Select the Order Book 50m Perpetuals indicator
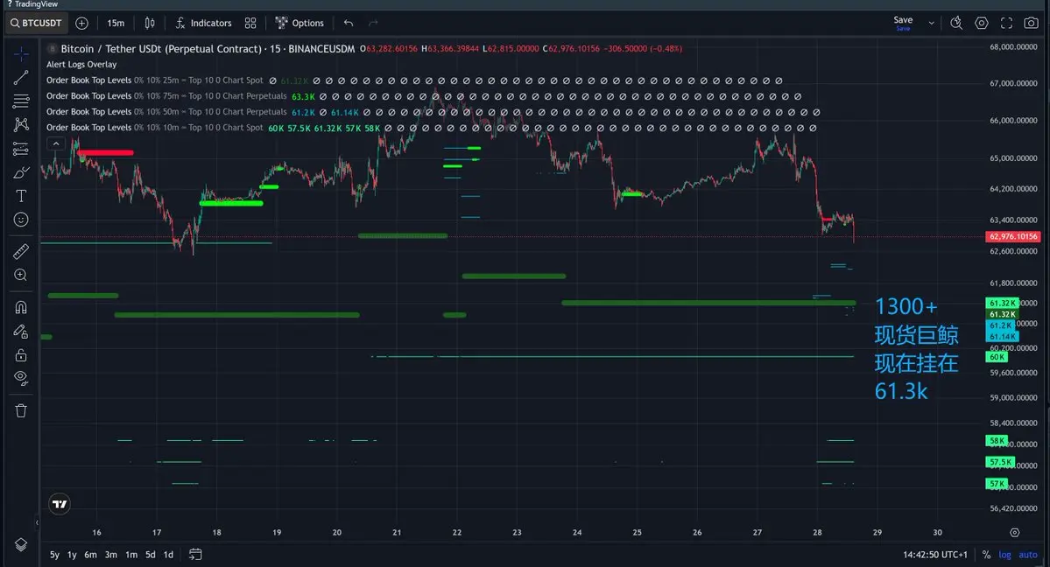The image size is (1050, 567). (x=166, y=112)
